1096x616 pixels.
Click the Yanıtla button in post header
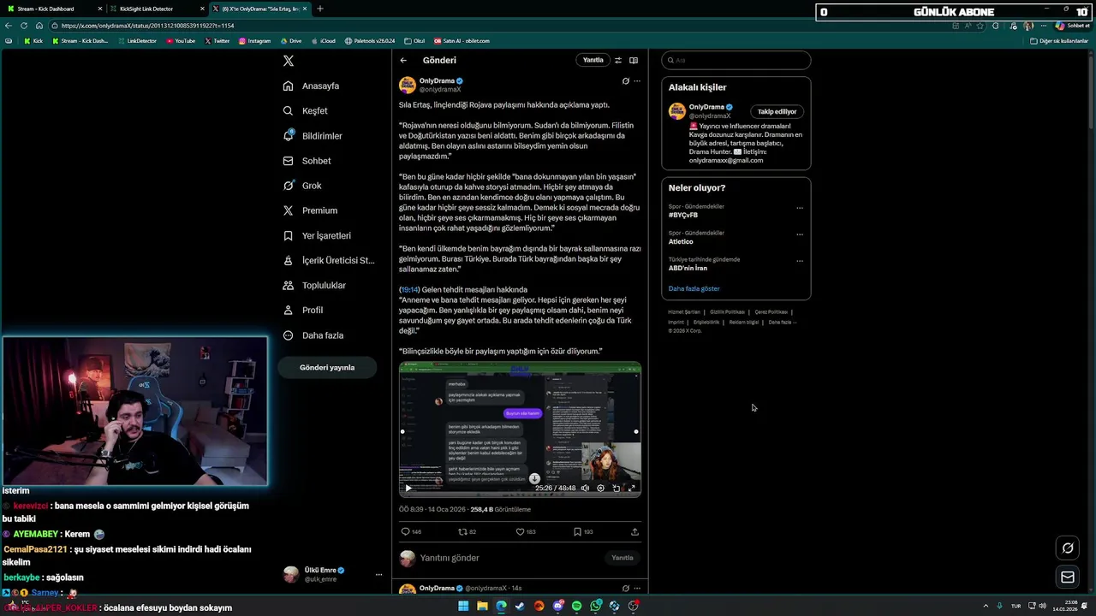click(x=593, y=60)
